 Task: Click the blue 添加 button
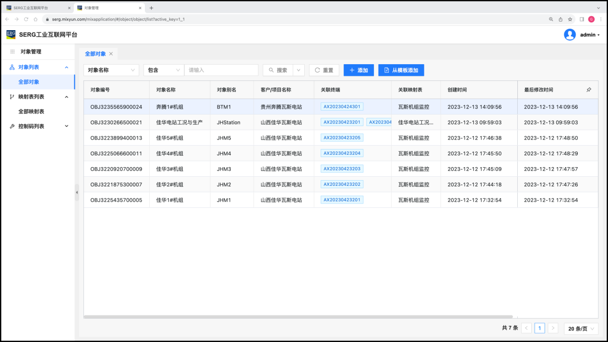coord(358,70)
